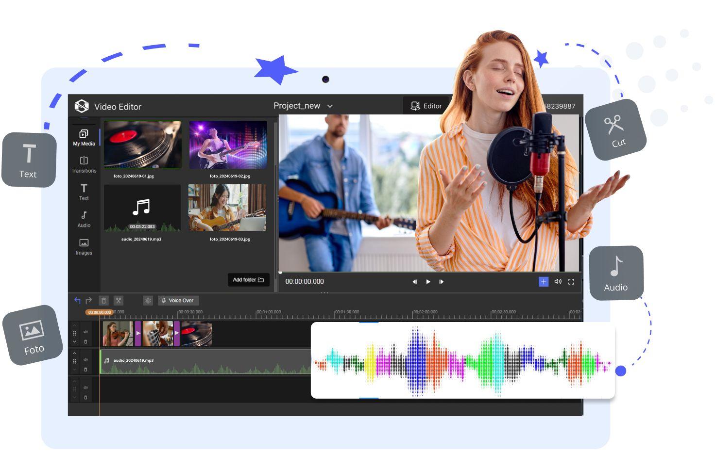Toggle preview volume speaker icon

[x=558, y=282]
